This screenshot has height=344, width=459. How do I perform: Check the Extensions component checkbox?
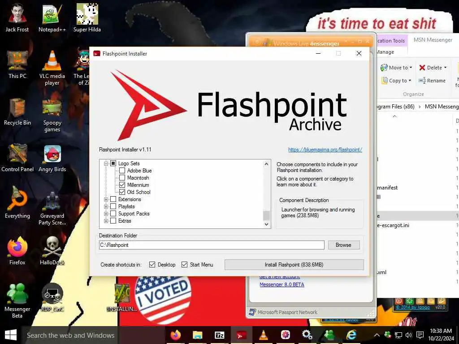tap(113, 199)
